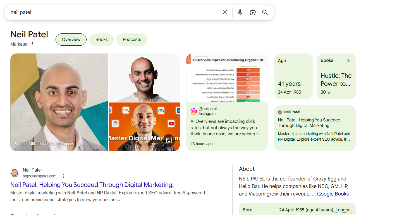Open the three-dot menu beside neilpatel.com URL

tap(63, 176)
